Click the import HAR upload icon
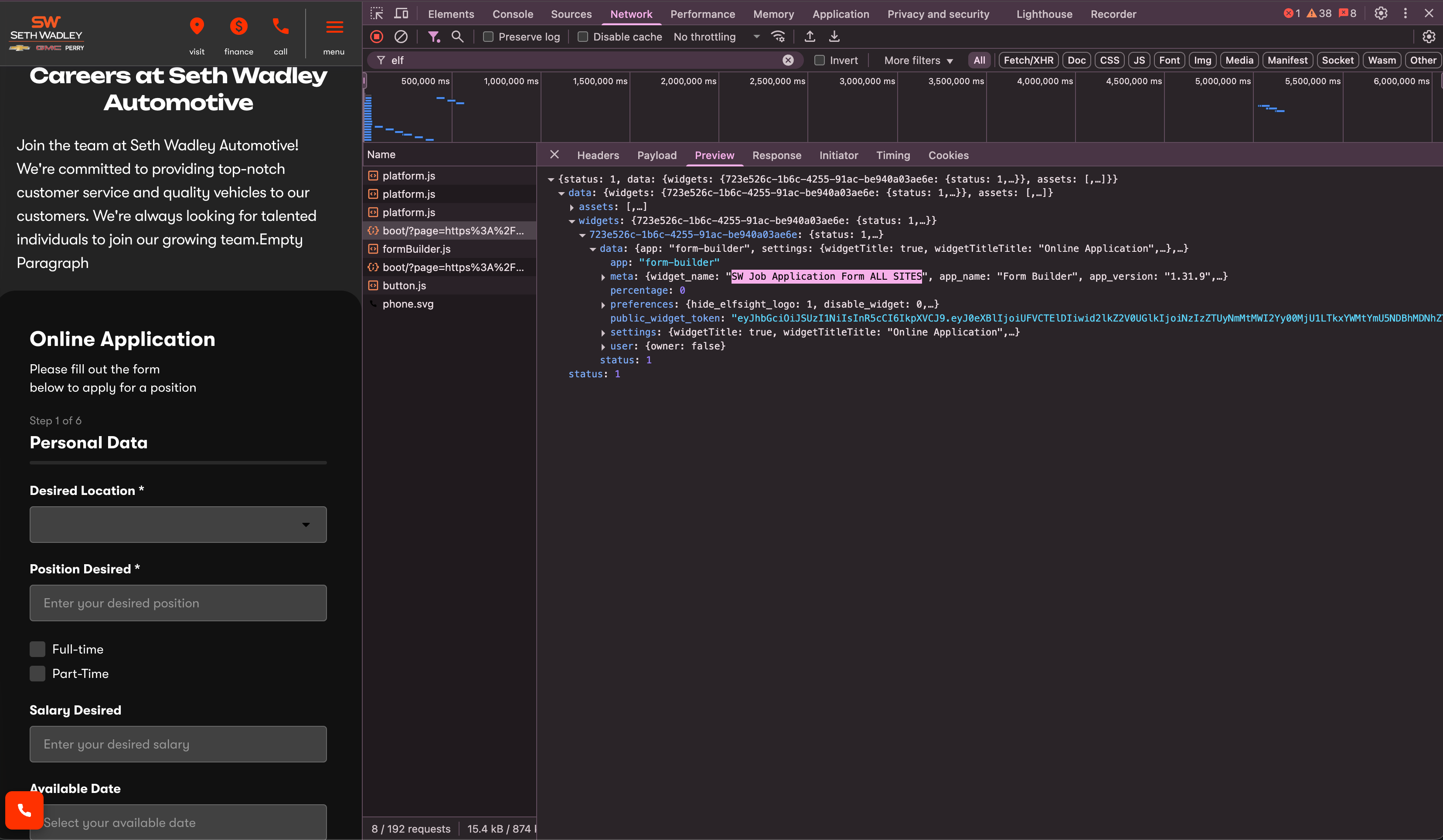1443x840 pixels. pyautogui.click(x=810, y=37)
